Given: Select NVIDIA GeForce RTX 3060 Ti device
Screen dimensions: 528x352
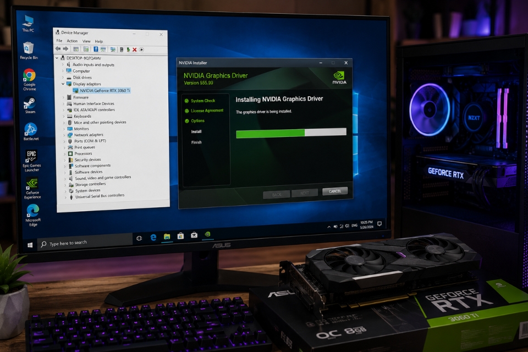Looking at the screenshot, I should point(101,91).
